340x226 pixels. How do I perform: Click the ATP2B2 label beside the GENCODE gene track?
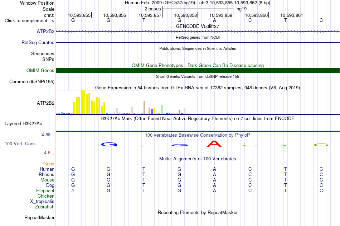coord(45,31)
